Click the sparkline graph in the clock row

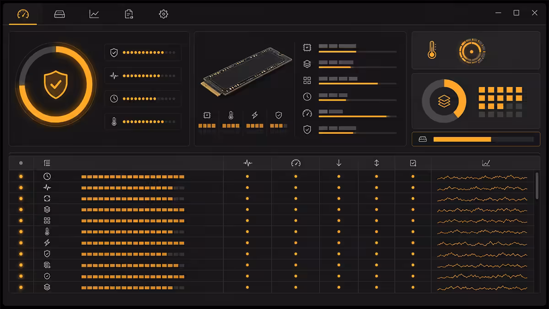[482, 177]
